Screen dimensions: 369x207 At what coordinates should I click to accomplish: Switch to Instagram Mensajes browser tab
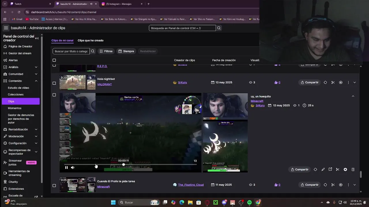pos(122,4)
